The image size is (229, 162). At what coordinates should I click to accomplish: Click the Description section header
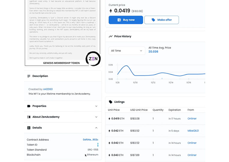(63, 76)
